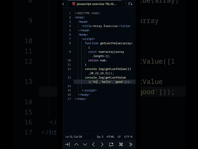Click the HTML5 file icon in tab
The height and width of the screenshot is (149, 198).
[x=74, y=4]
